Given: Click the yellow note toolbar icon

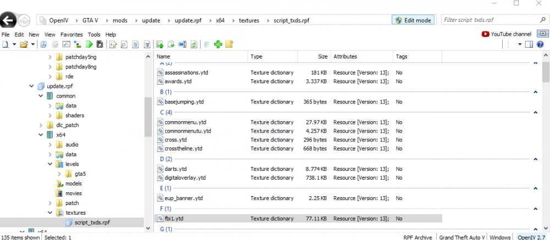Looking at the screenshot, I should tap(229, 44).
